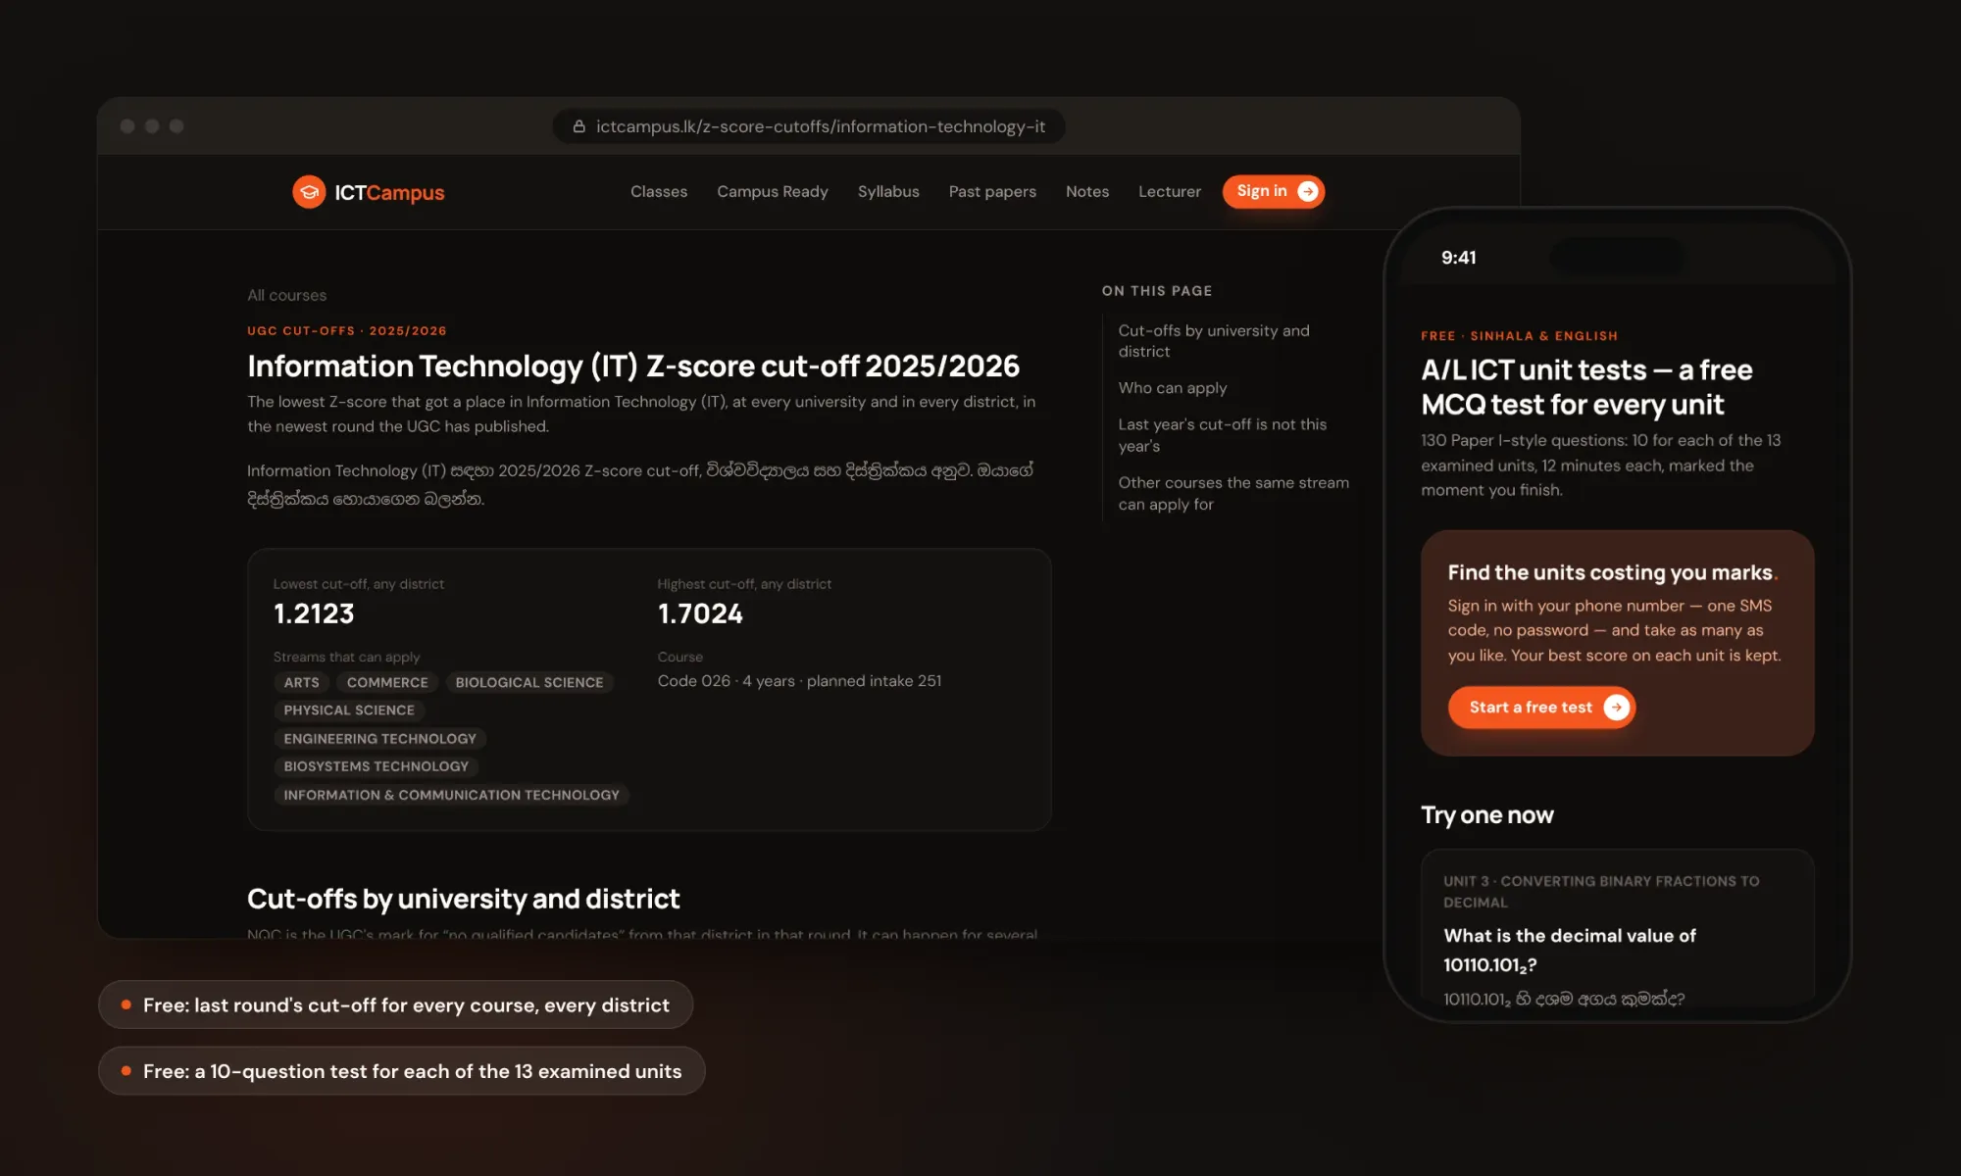Screen dimensions: 1961x1176
Task: Click Code 026 course details text
Action: pyautogui.click(x=799, y=681)
